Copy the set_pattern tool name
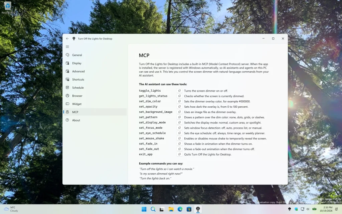 (x=179, y=117)
